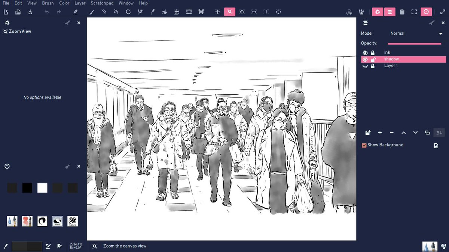
Task: Undo the last stroke
Action: tap(46, 12)
